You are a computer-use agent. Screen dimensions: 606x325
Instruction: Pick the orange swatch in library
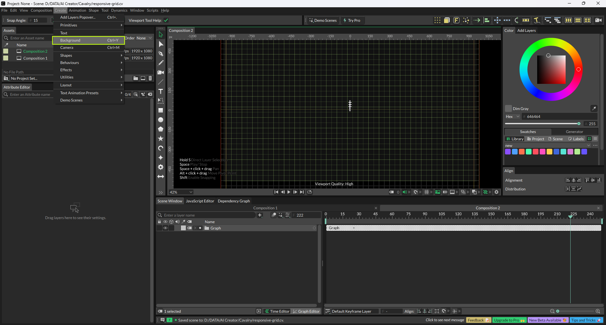(x=522, y=152)
